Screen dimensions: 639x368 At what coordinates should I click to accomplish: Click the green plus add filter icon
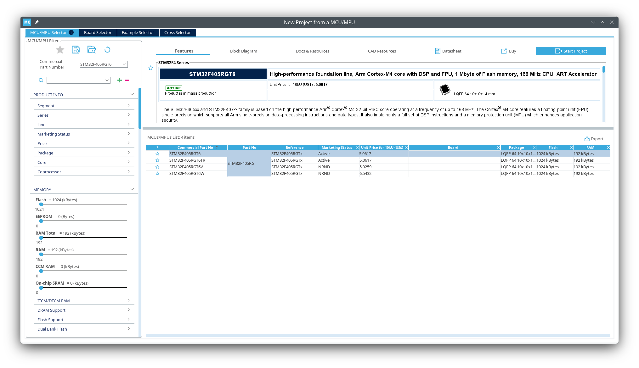[x=119, y=80]
